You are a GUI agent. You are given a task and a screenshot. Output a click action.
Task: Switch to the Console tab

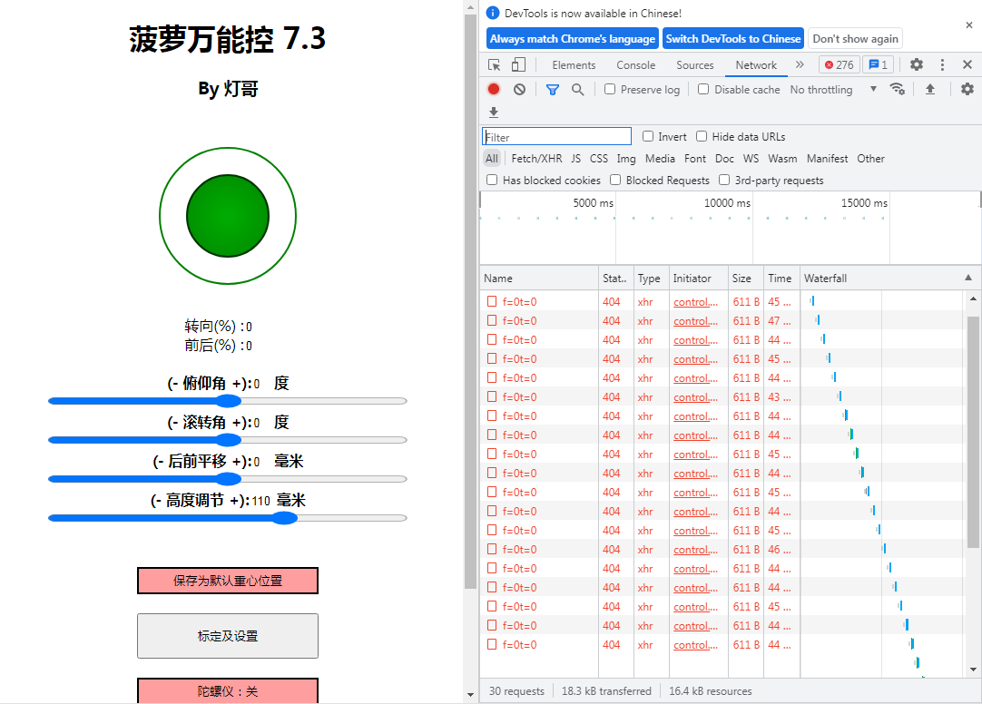[635, 64]
